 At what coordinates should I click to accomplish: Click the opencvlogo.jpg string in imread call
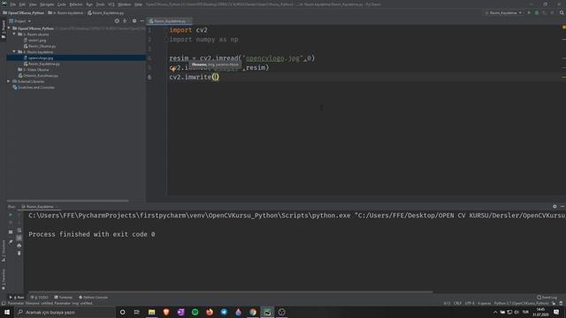[x=272, y=58]
